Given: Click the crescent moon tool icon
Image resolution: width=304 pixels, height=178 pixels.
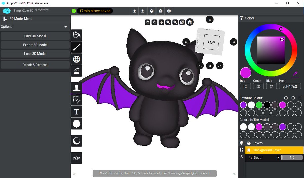Looking at the screenshot, I should [77, 141].
